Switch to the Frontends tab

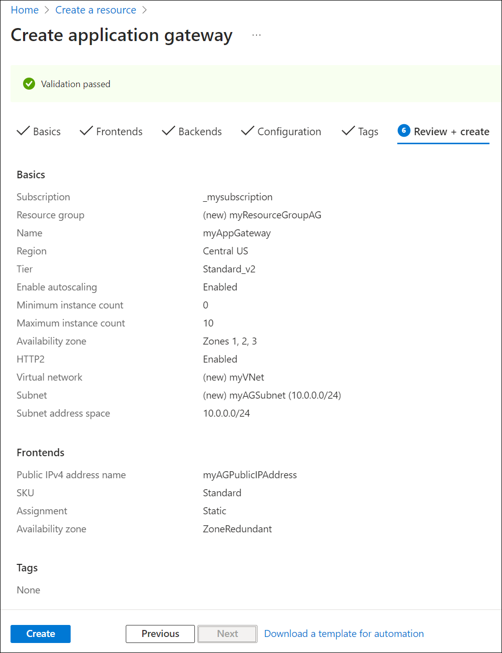pyautogui.click(x=119, y=131)
